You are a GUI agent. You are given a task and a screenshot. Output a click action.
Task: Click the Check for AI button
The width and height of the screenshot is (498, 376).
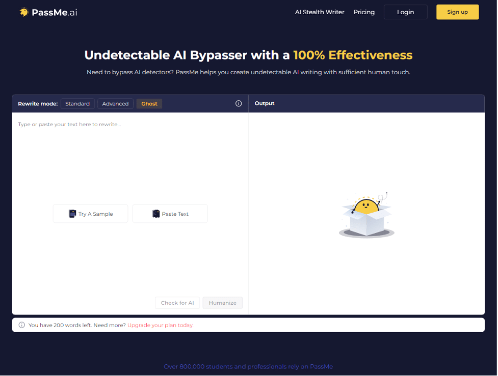pos(177,302)
